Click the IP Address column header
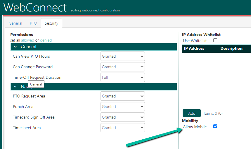 tap(194, 48)
